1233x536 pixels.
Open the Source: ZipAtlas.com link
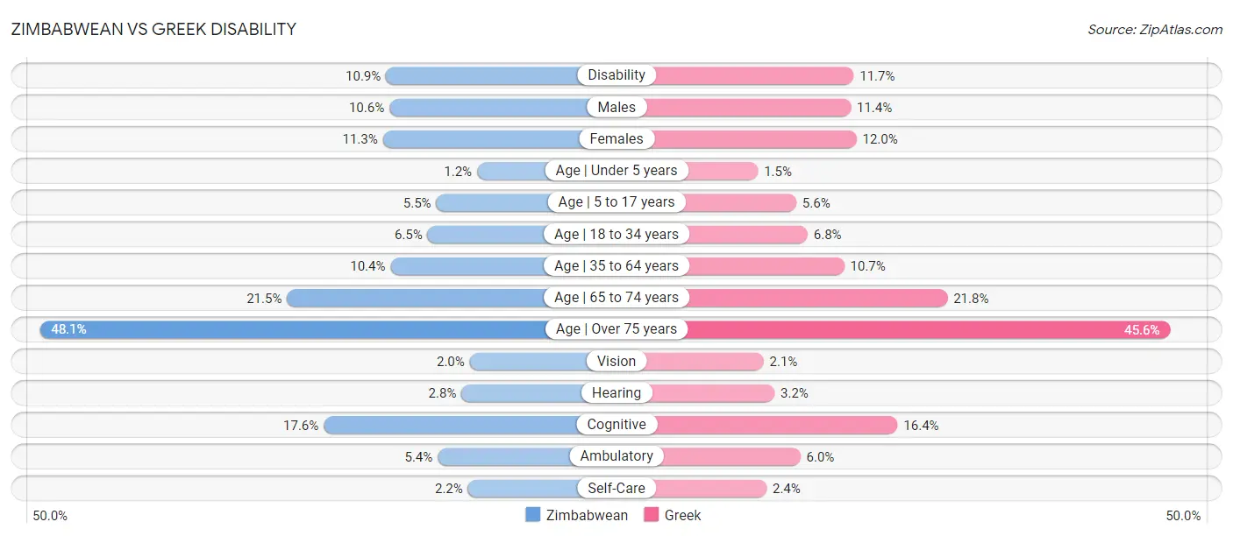[x=1155, y=29]
